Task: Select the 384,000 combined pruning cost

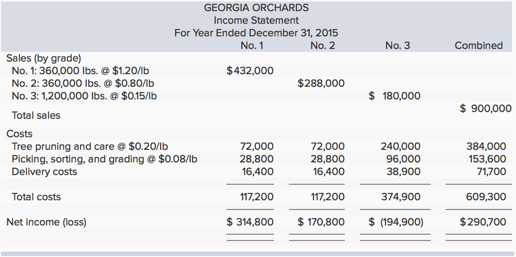Action: coord(486,147)
